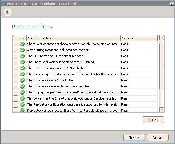Click green check for .NET Framework row

(x=22, y=68)
